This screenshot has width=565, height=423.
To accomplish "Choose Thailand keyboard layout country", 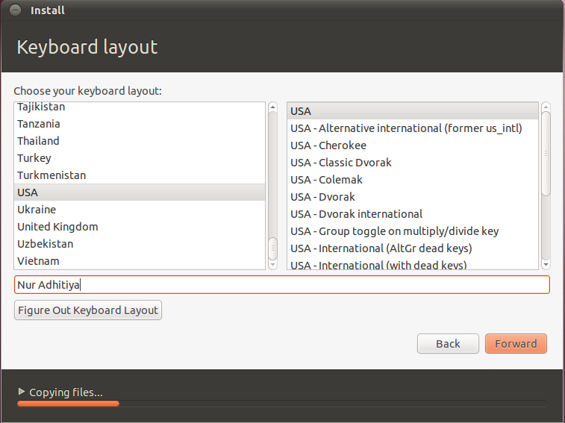I will (140, 141).
